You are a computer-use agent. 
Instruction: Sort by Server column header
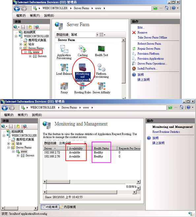click(55, 149)
